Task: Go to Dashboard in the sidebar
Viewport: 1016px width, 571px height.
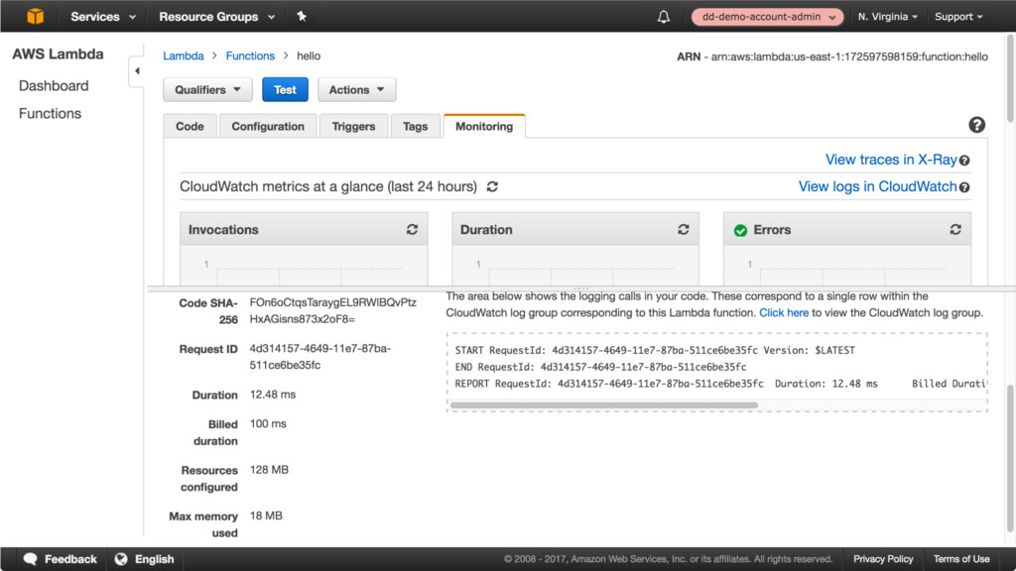Action: (54, 85)
